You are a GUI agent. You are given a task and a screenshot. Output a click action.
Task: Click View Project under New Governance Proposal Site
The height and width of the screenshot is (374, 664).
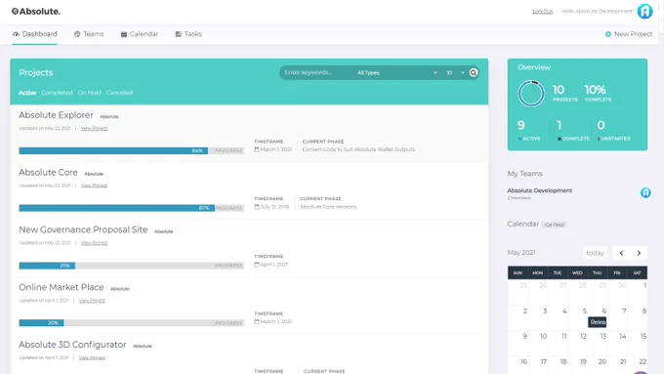94,243
